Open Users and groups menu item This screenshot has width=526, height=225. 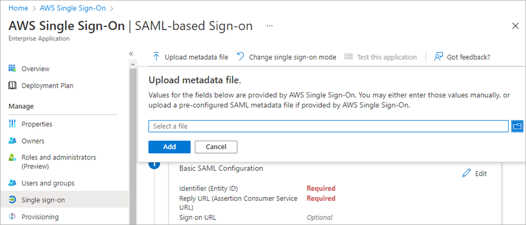tap(48, 183)
